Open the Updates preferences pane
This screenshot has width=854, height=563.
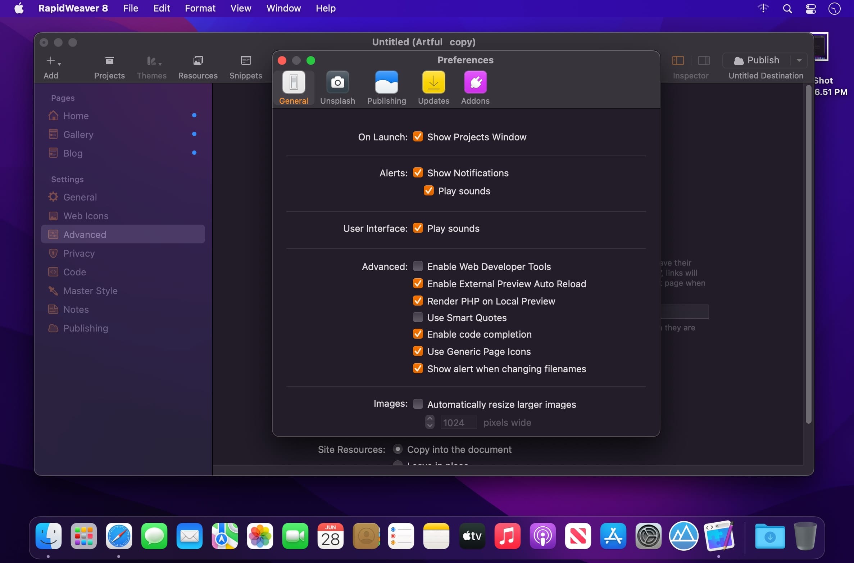[x=433, y=88]
